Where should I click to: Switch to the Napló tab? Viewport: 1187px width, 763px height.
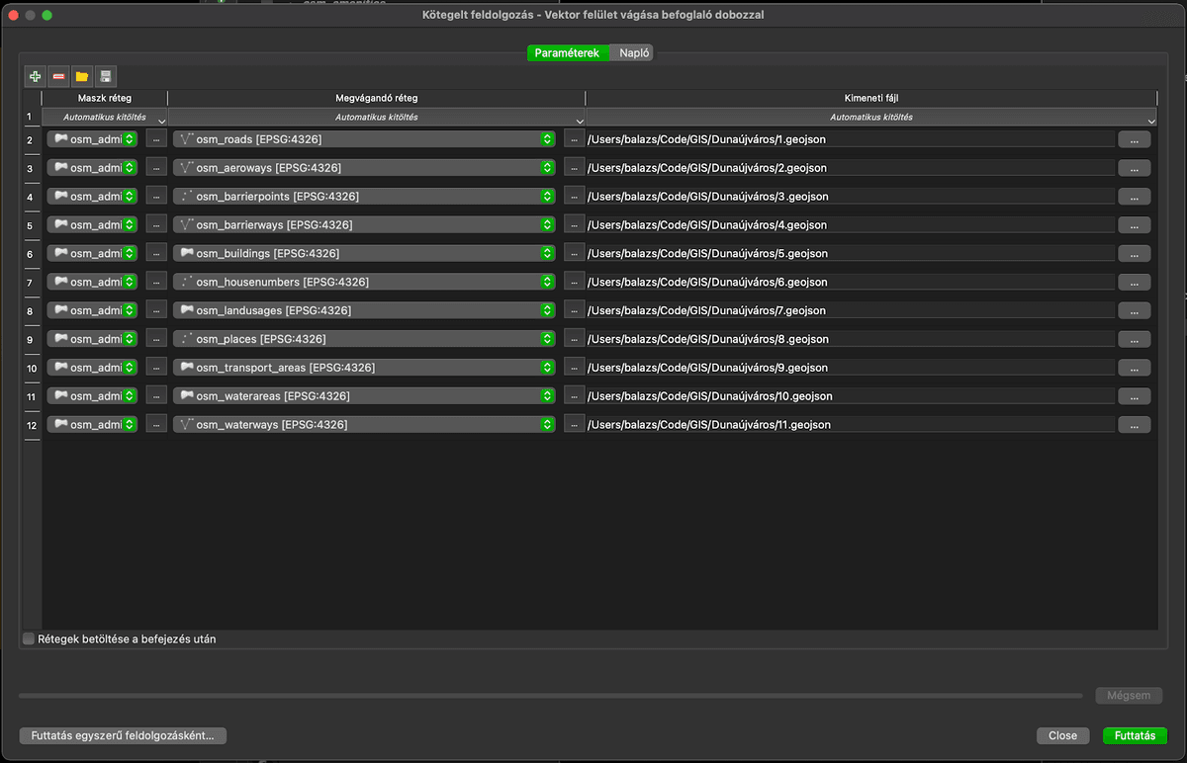pos(634,53)
